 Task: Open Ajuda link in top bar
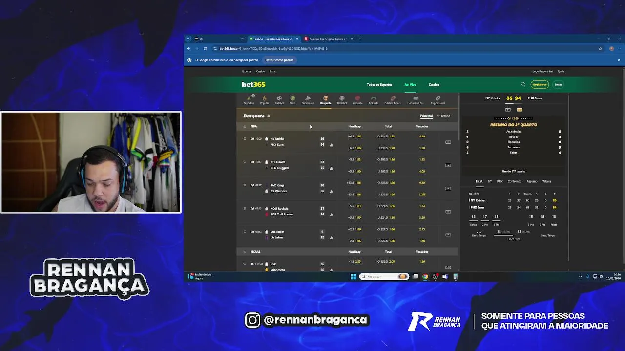tap(561, 71)
